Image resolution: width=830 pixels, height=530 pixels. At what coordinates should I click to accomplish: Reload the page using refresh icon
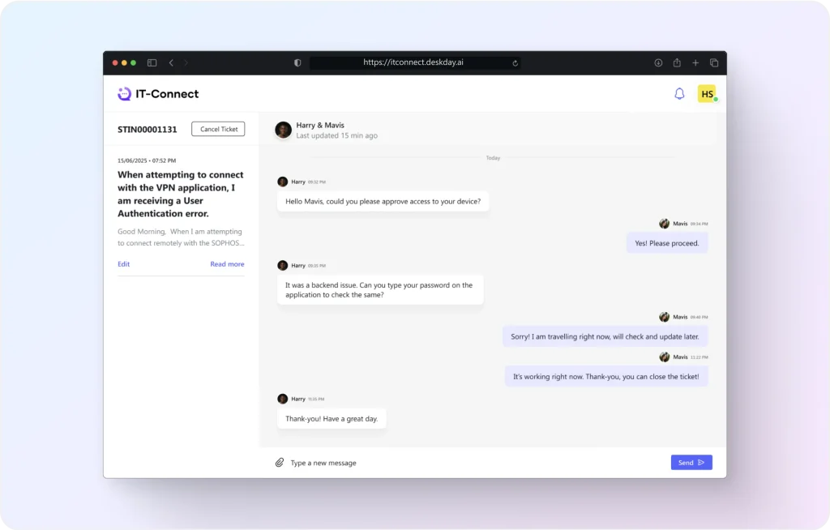pos(516,63)
